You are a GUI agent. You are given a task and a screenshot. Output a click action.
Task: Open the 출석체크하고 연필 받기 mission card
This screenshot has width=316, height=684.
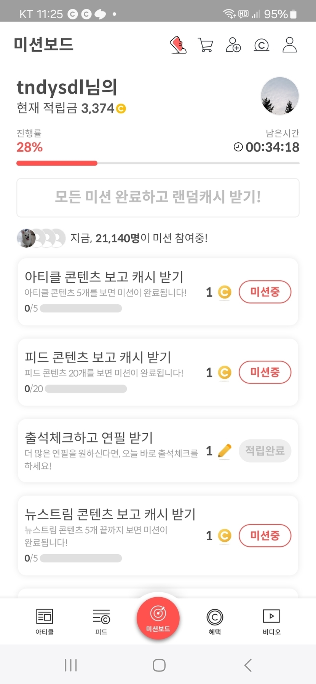point(110,451)
